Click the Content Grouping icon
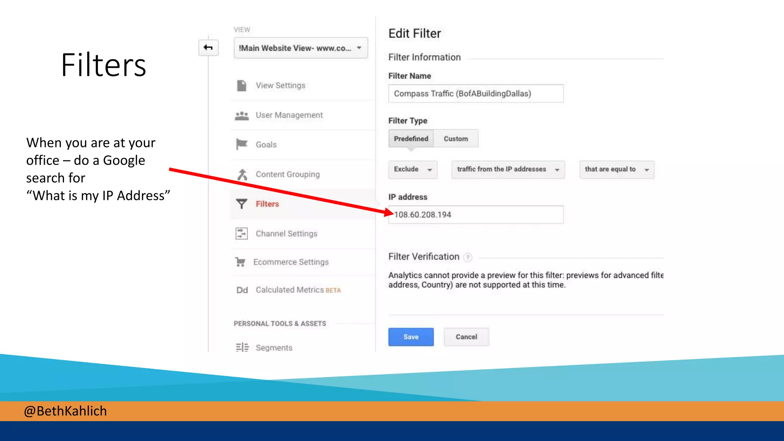The image size is (784, 441). pyautogui.click(x=242, y=174)
